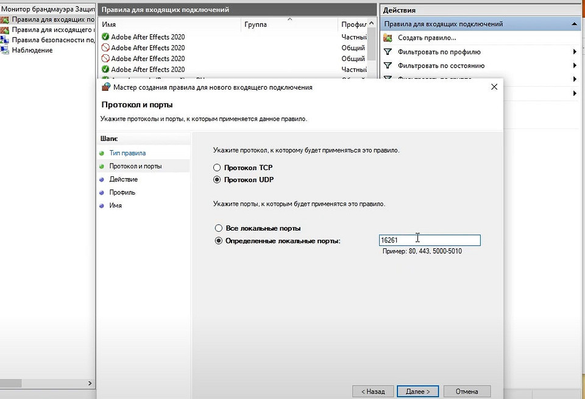Click the local ports input field

(430, 240)
